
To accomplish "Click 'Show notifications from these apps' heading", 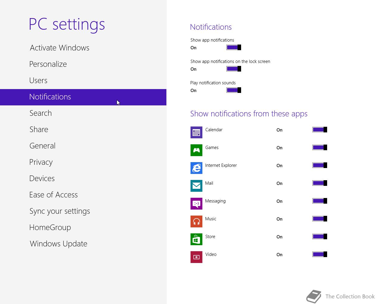I will pyautogui.click(x=249, y=114).
